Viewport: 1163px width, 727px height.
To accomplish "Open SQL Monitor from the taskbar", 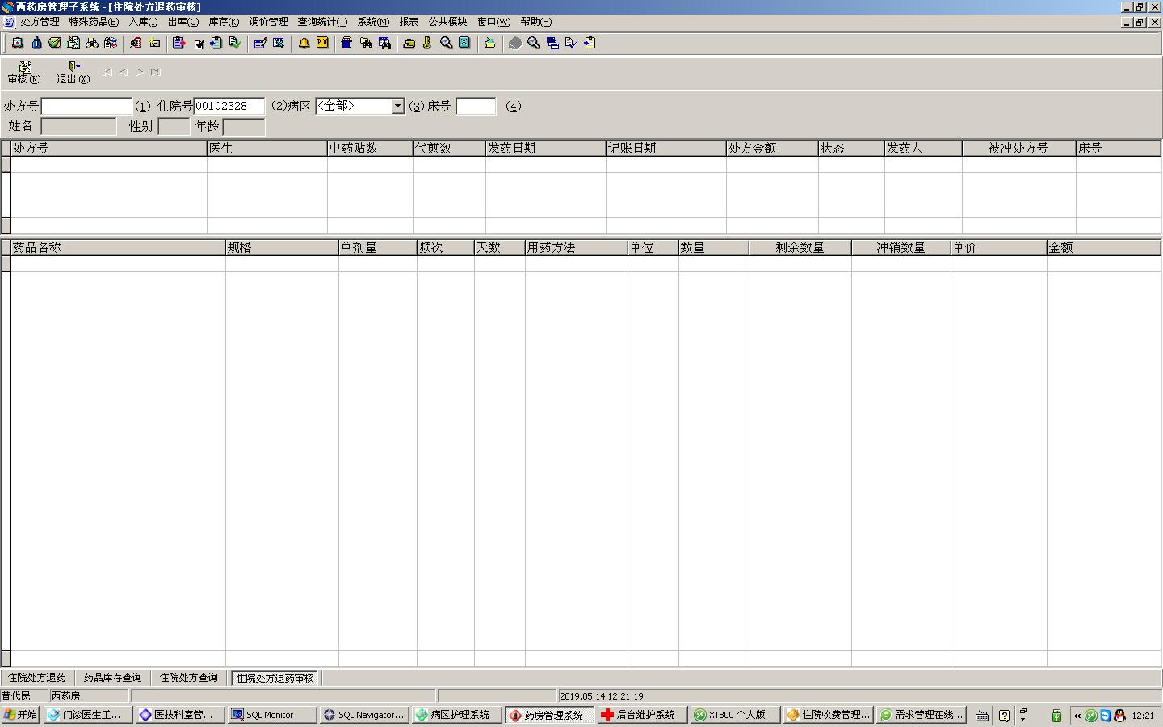I will pyautogui.click(x=271, y=715).
